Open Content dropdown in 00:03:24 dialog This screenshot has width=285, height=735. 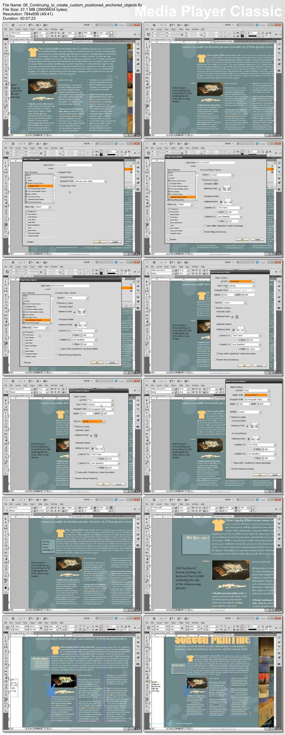point(242,281)
